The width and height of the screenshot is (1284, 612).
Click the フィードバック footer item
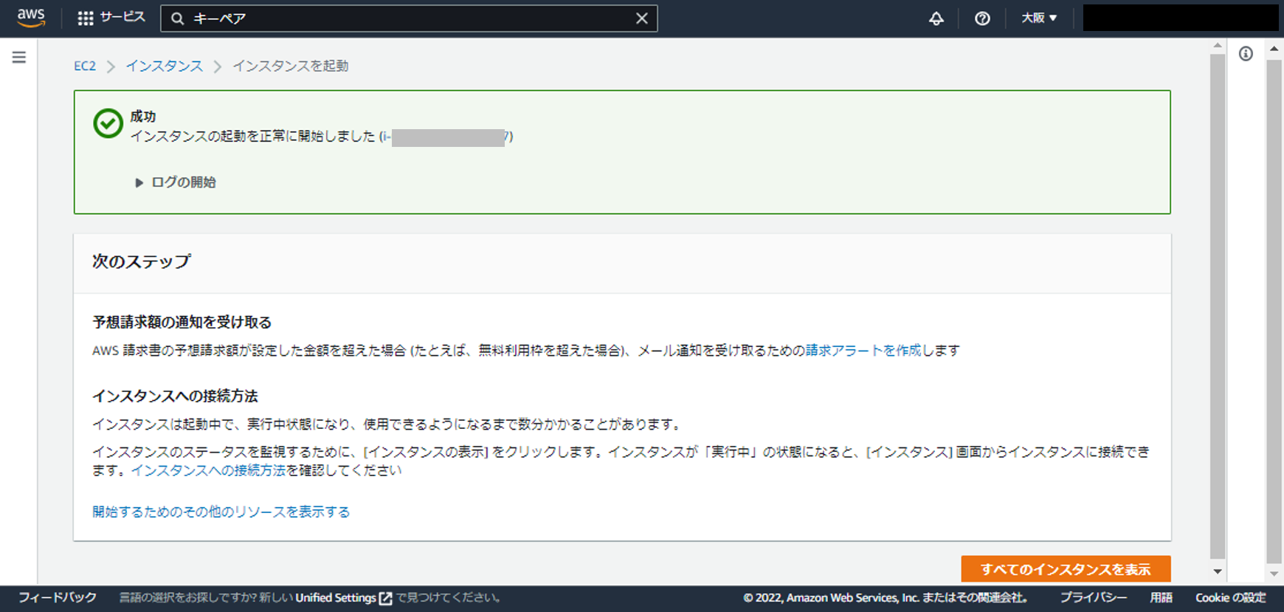pos(58,597)
